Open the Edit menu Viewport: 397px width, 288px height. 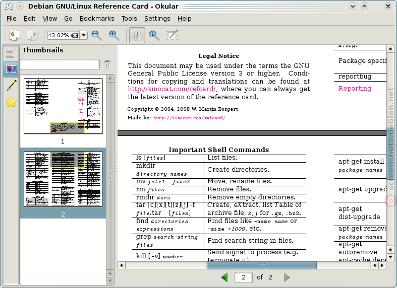point(29,19)
